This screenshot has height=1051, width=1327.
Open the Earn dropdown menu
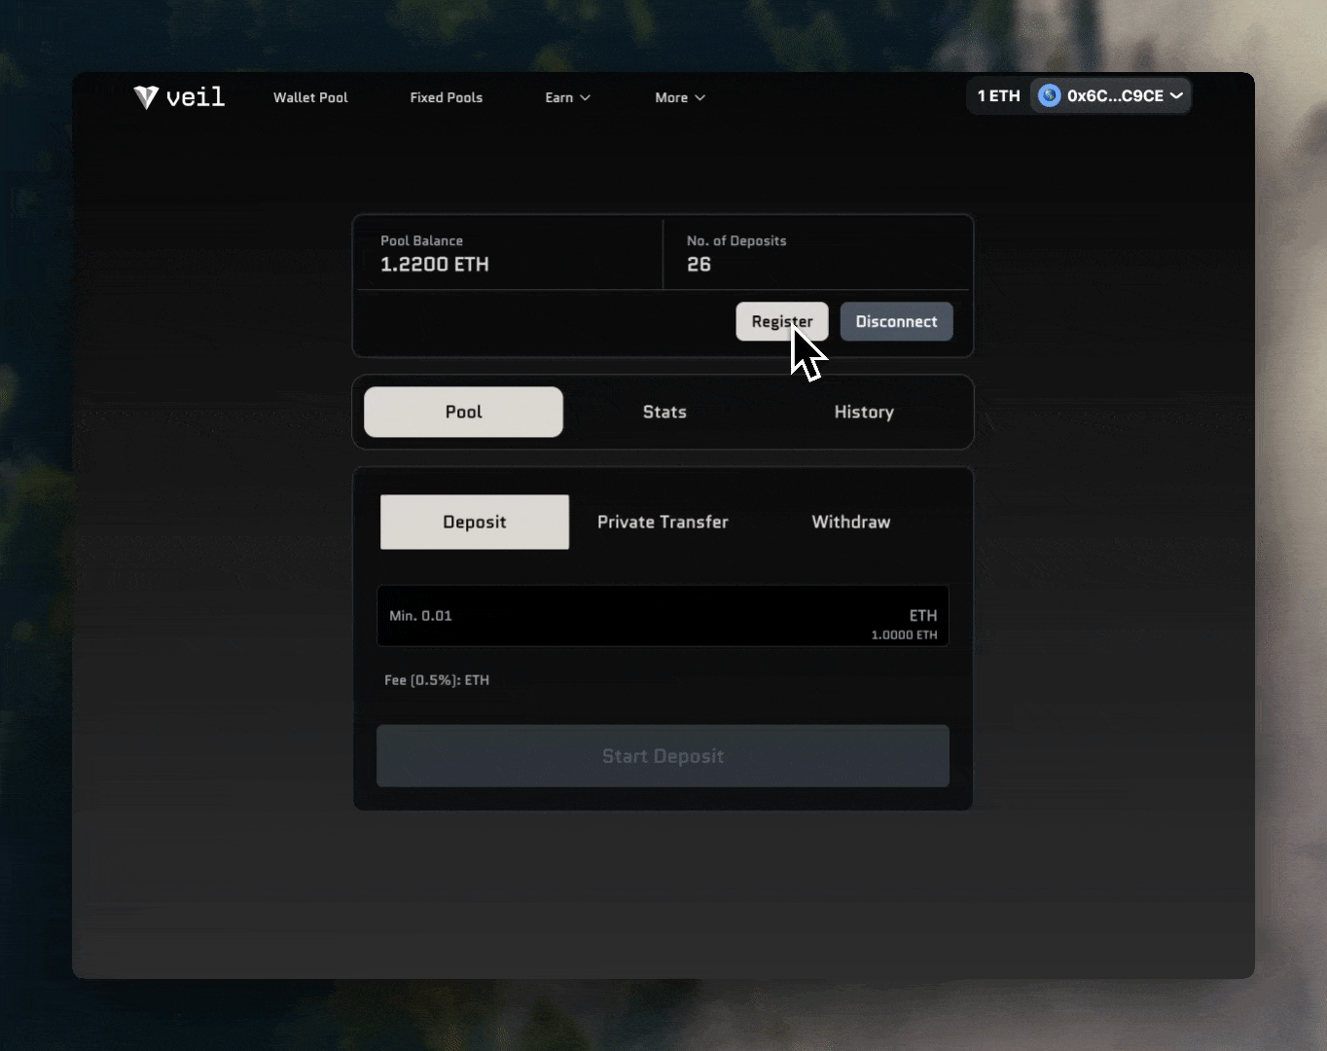point(567,97)
